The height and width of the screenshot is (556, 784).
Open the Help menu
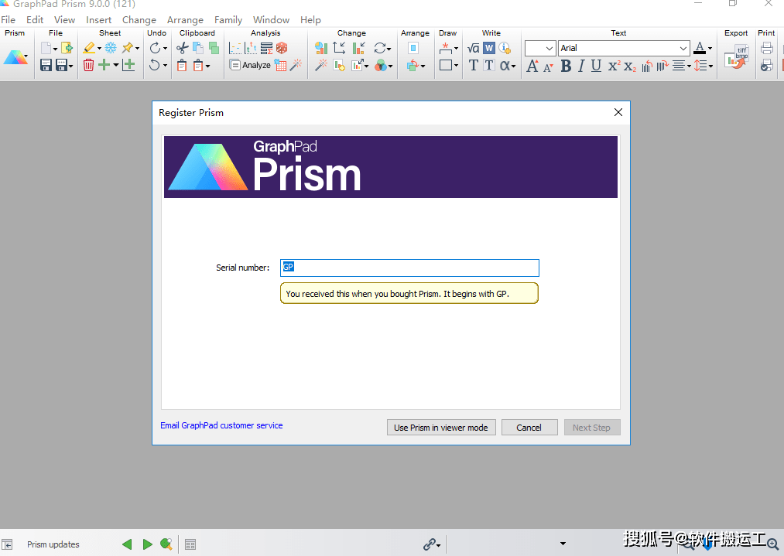[x=310, y=20]
